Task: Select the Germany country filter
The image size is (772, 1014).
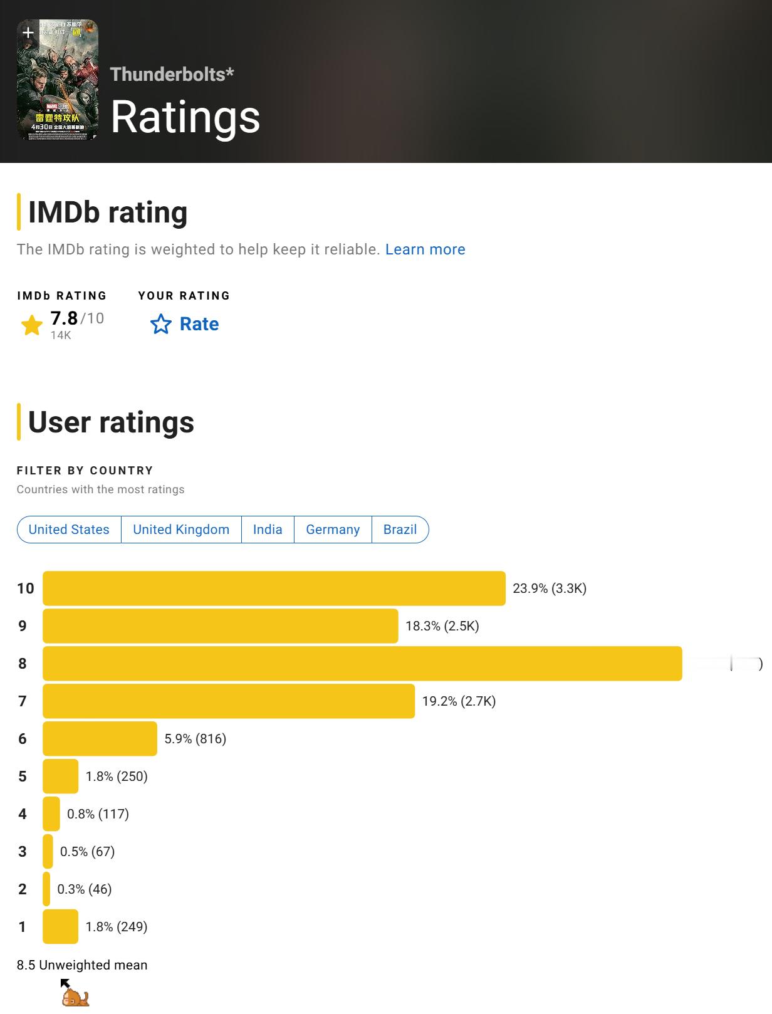Action: pyautogui.click(x=333, y=530)
